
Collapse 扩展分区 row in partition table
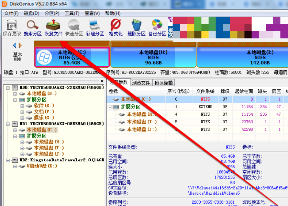110,107
